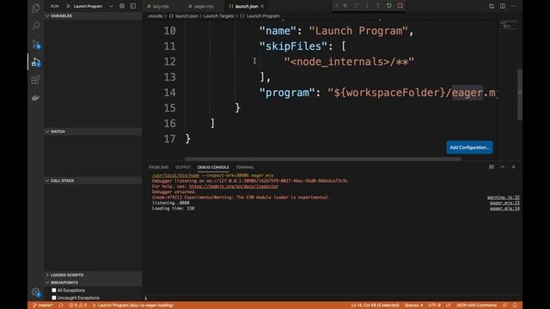The image size is (550, 309).
Task: Stop the debug session
Action: (400, 6)
